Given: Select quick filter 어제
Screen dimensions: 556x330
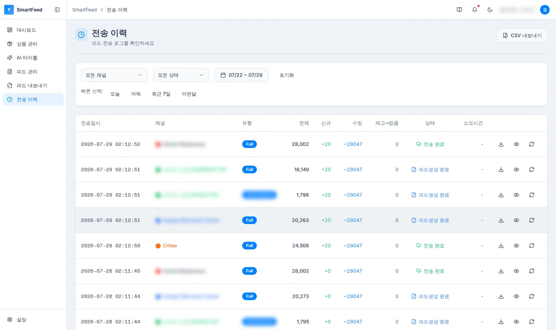Looking at the screenshot, I should (x=136, y=94).
